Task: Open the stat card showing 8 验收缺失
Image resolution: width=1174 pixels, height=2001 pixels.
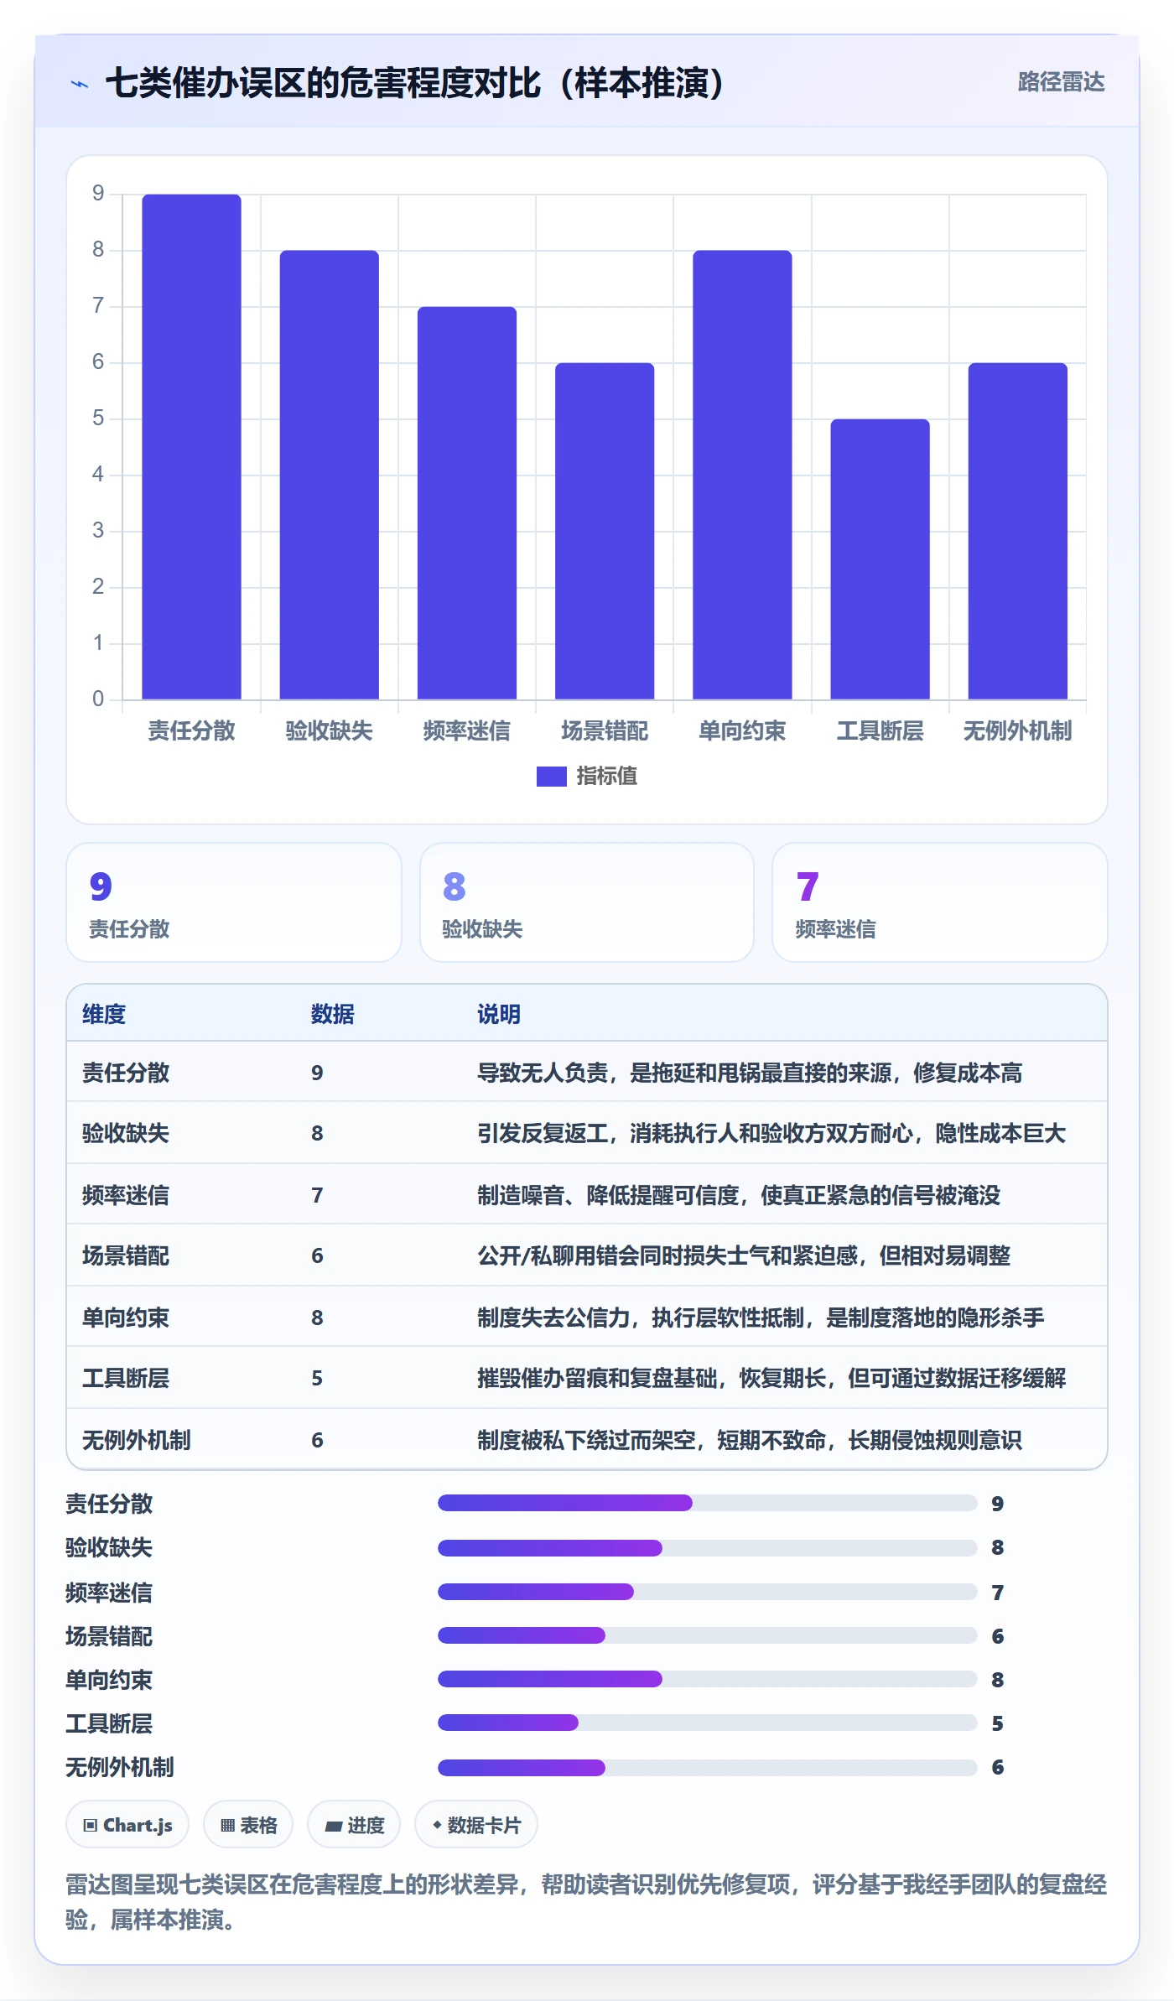Action: point(587,902)
